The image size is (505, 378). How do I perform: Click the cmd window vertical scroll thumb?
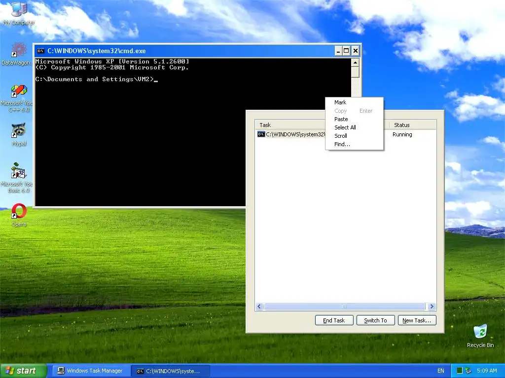(355, 72)
